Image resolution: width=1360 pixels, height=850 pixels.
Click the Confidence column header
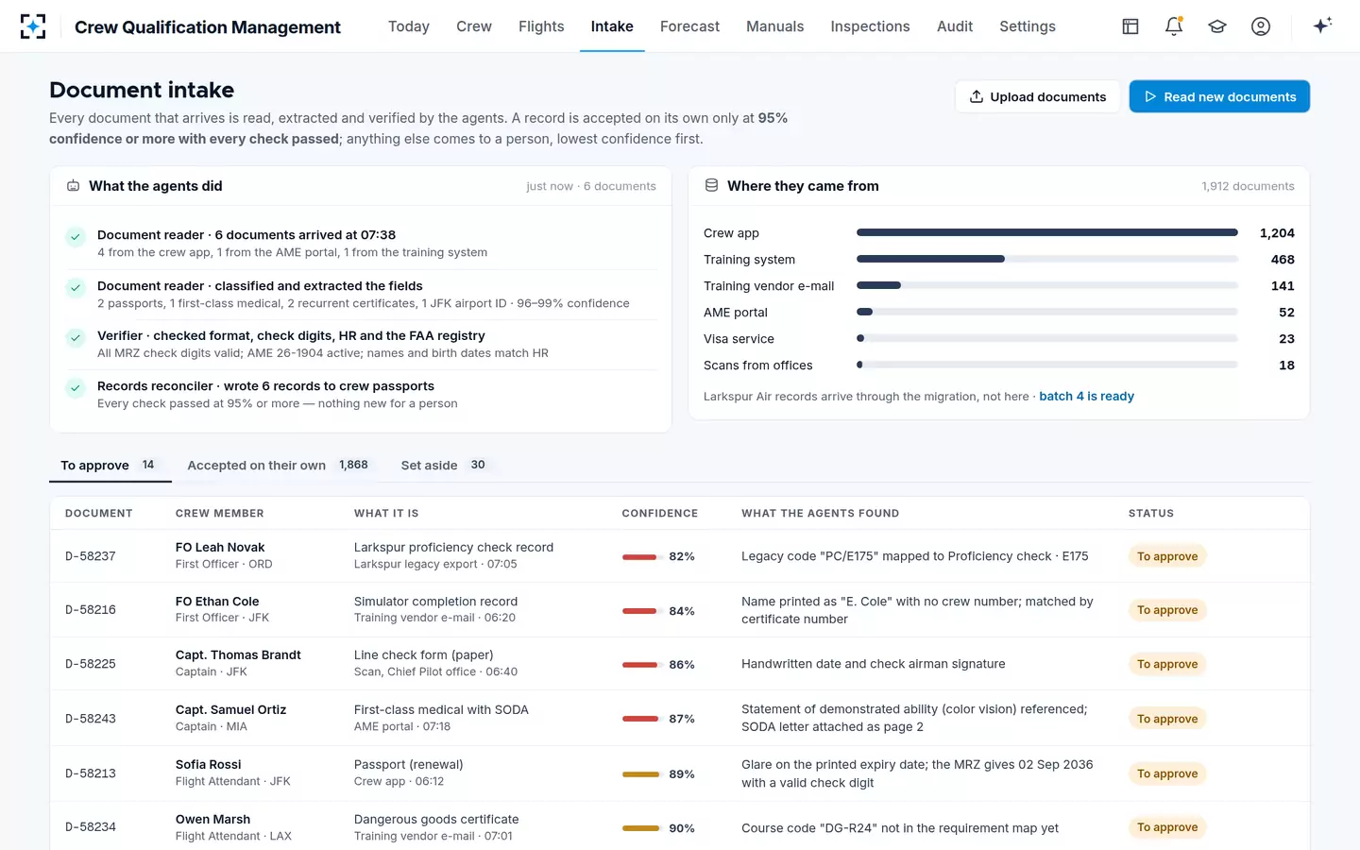[659, 514]
